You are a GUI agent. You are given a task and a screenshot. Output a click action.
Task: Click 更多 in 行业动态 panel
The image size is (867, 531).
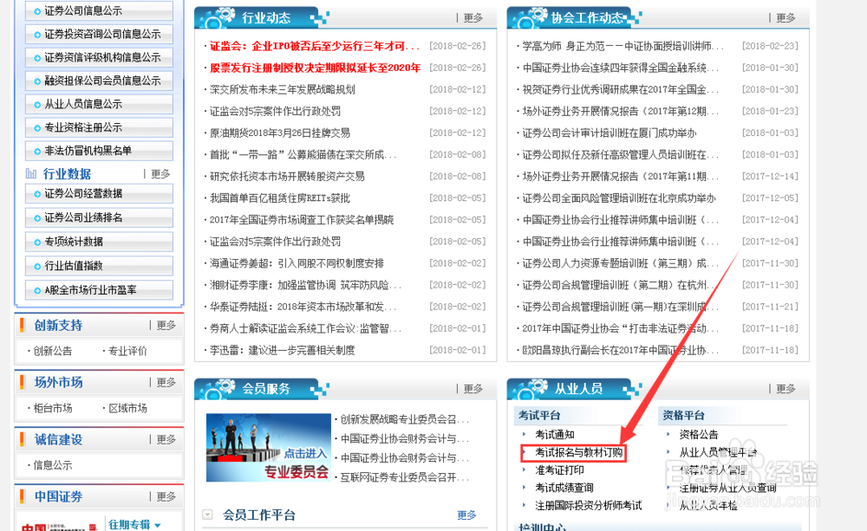tap(473, 18)
